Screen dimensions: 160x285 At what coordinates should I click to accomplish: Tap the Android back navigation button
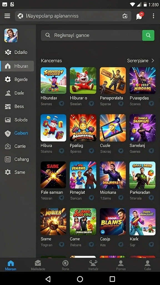(48, 279)
